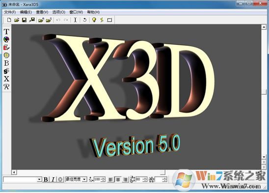Click the folder icon marked R

point(41,20)
